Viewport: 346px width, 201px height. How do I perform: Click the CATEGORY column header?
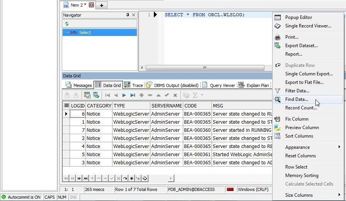coord(99,106)
